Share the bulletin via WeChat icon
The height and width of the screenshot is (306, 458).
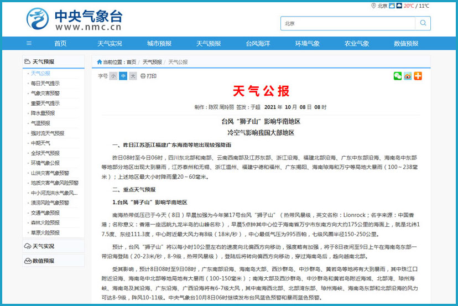pyautogui.click(x=398, y=76)
